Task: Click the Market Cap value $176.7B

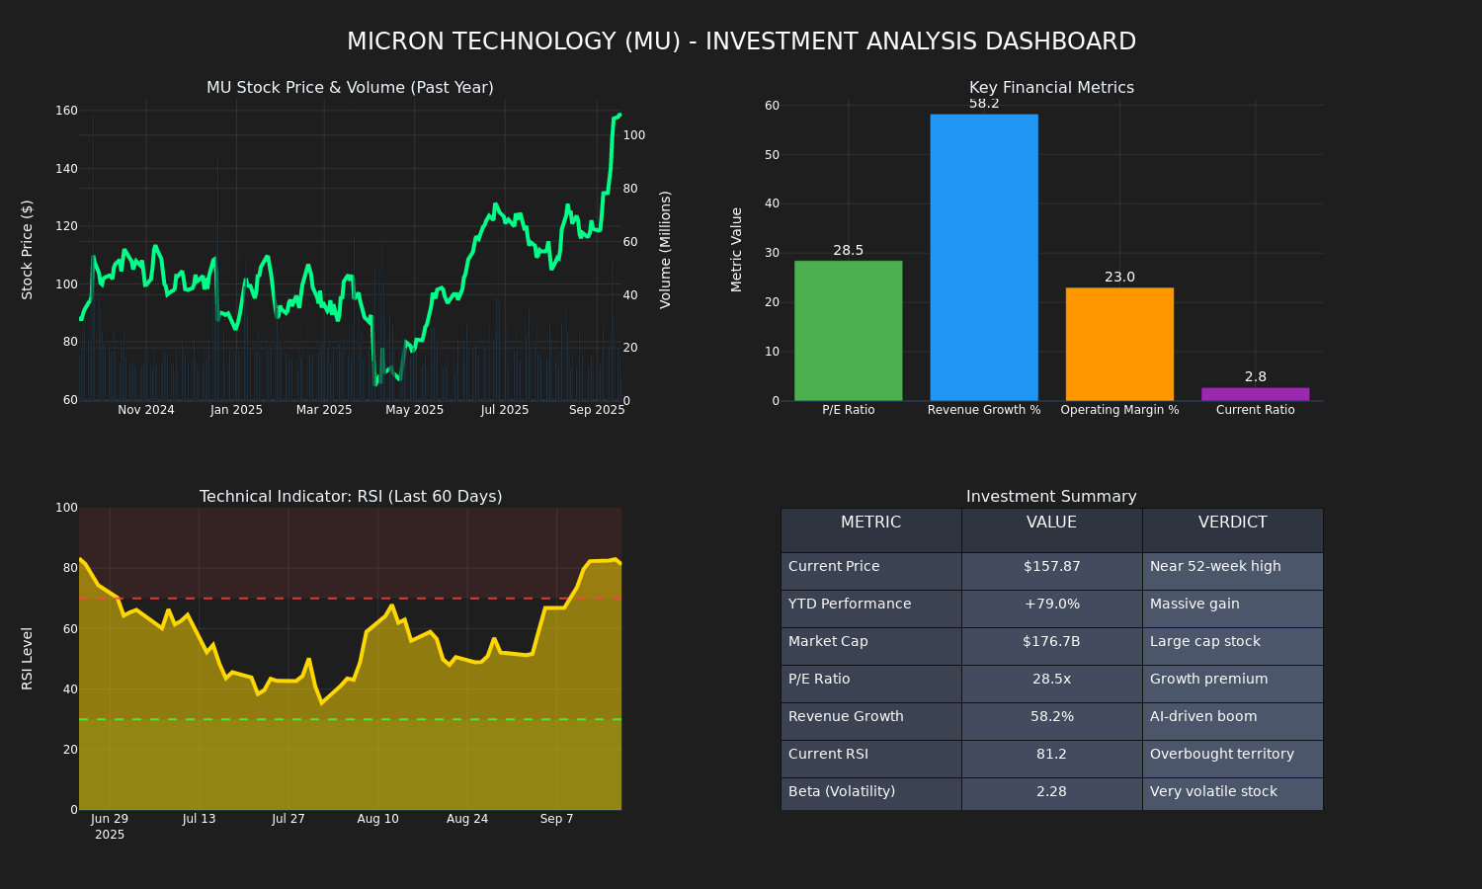Action: point(1051,642)
